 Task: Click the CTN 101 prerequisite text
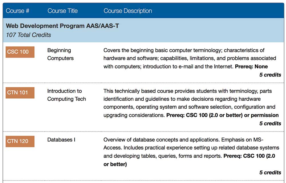click(222, 115)
